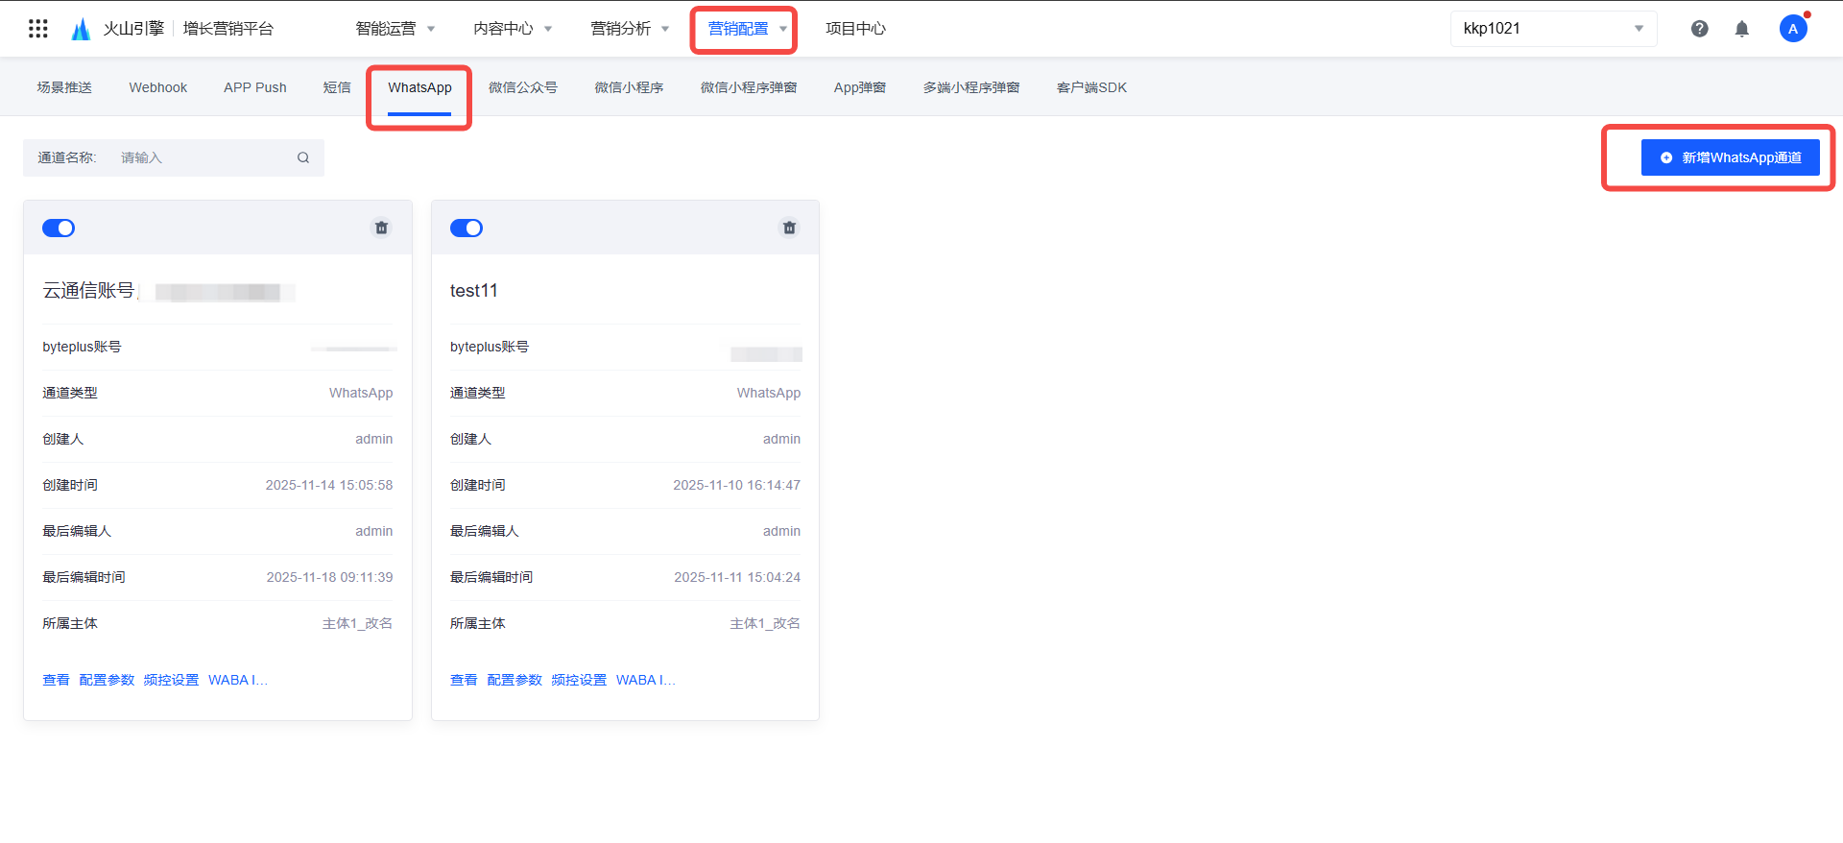Switch to the 微信公众号 tab
The width and height of the screenshot is (1843, 843).
(x=522, y=87)
